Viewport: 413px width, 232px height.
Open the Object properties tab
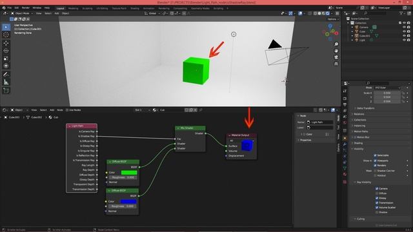pos(345,138)
